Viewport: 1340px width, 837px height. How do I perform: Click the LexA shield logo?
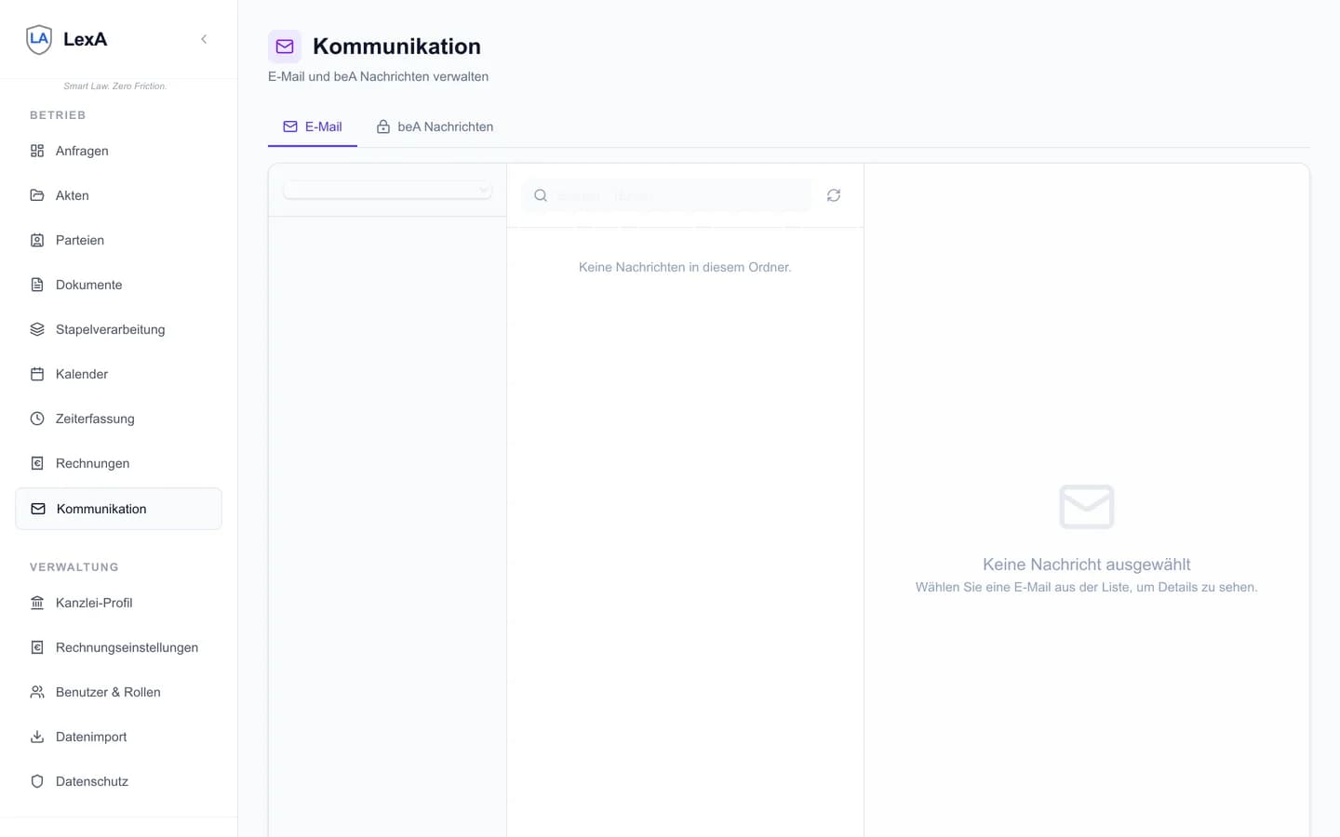click(39, 39)
